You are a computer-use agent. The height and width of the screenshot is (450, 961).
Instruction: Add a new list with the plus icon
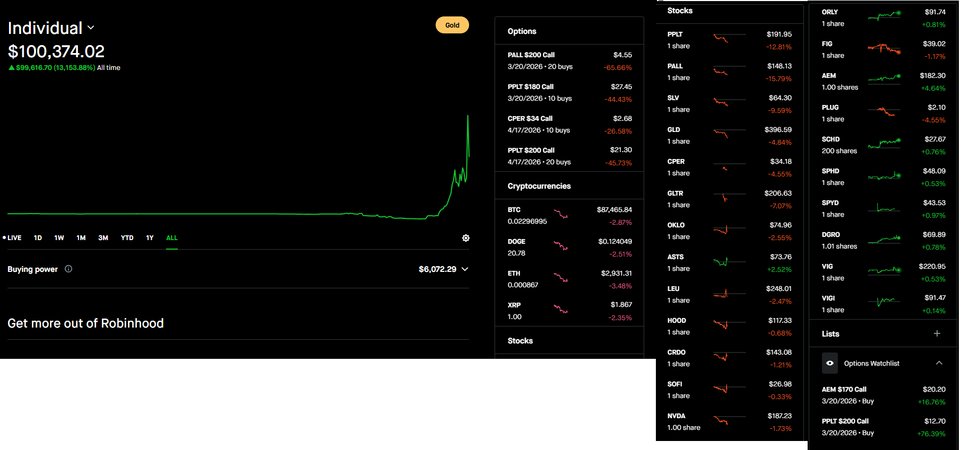[x=937, y=333]
